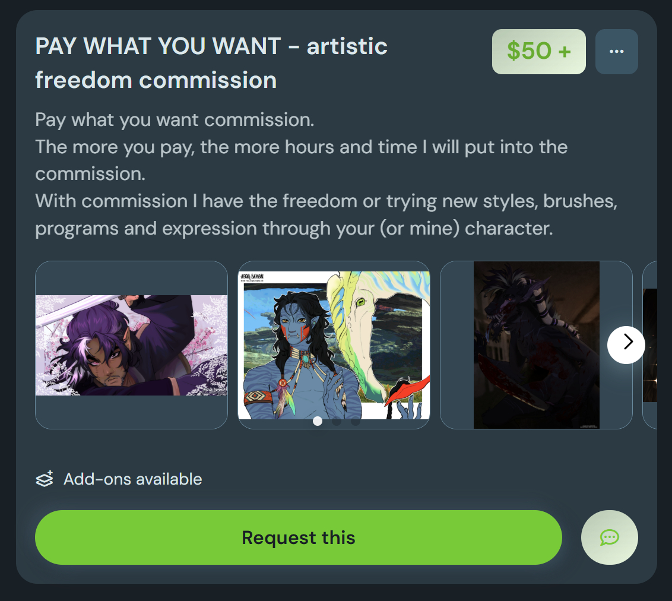672x601 pixels.
Task: Click the chat message bubble icon
Action: click(x=610, y=537)
